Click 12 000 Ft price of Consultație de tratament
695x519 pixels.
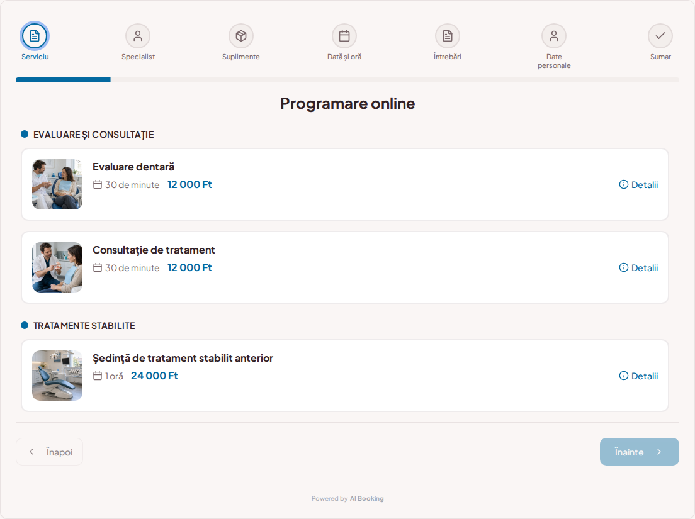point(189,267)
